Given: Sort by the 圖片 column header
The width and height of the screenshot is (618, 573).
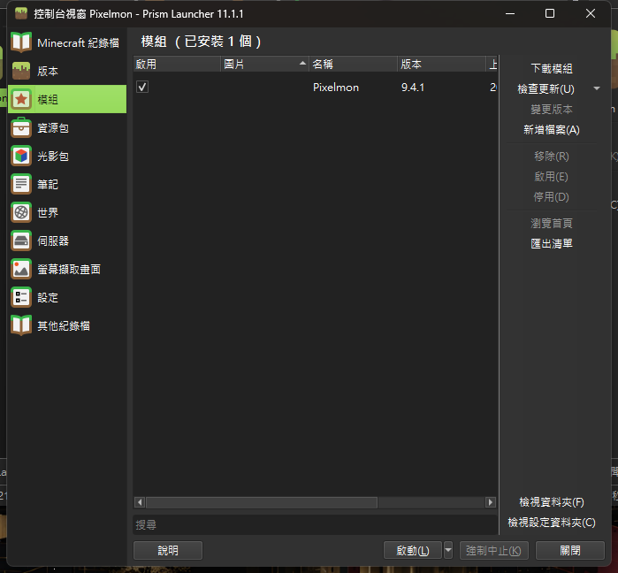Looking at the screenshot, I should pyautogui.click(x=264, y=64).
